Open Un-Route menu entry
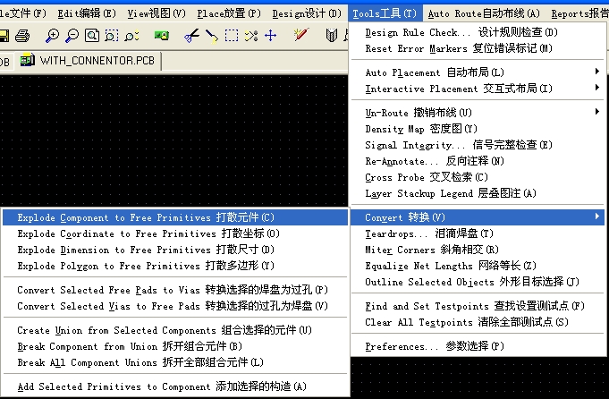The width and height of the screenshot is (609, 399). point(478,113)
